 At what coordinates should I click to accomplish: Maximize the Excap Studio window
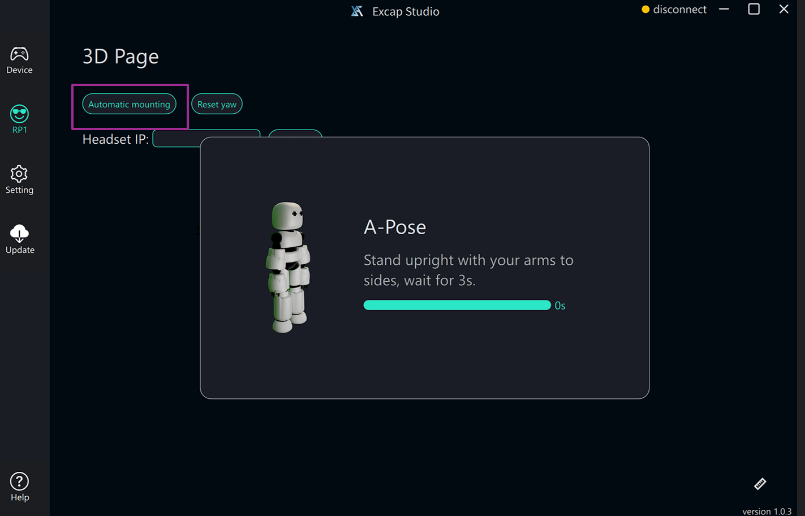tap(754, 10)
